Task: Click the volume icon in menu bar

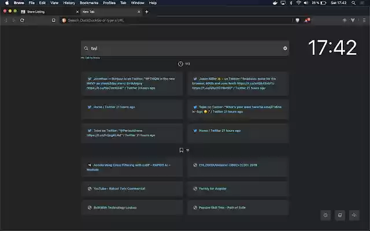Action: 306,3
